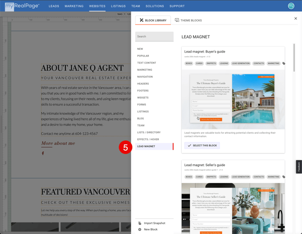Click the BOXES tag on Seller's guide

[189, 177]
